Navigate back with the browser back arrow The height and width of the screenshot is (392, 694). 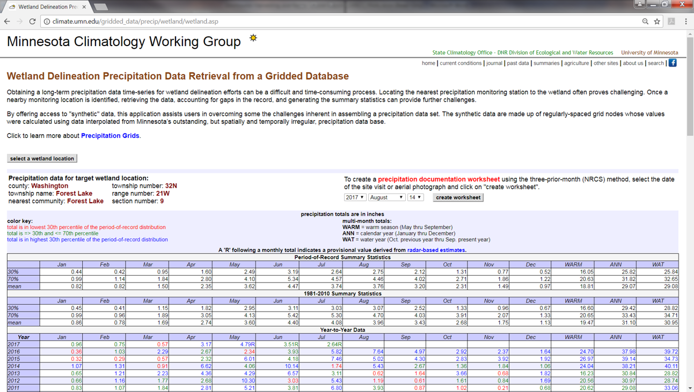coord(6,21)
